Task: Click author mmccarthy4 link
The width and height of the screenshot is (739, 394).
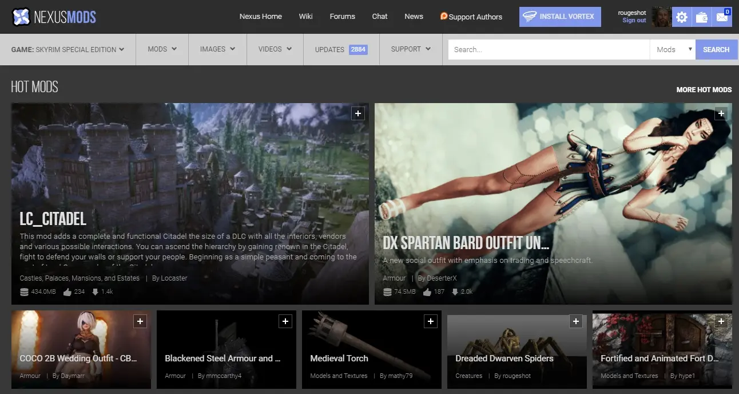Action: pyautogui.click(x=224, y=376)
